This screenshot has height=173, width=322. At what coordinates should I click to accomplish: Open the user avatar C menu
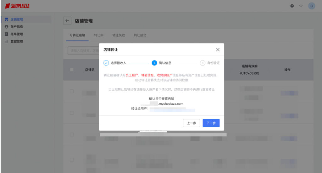coord(312,6)
